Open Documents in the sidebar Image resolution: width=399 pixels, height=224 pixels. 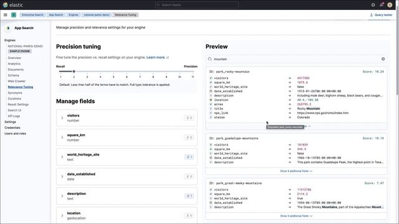pos(16,70)
